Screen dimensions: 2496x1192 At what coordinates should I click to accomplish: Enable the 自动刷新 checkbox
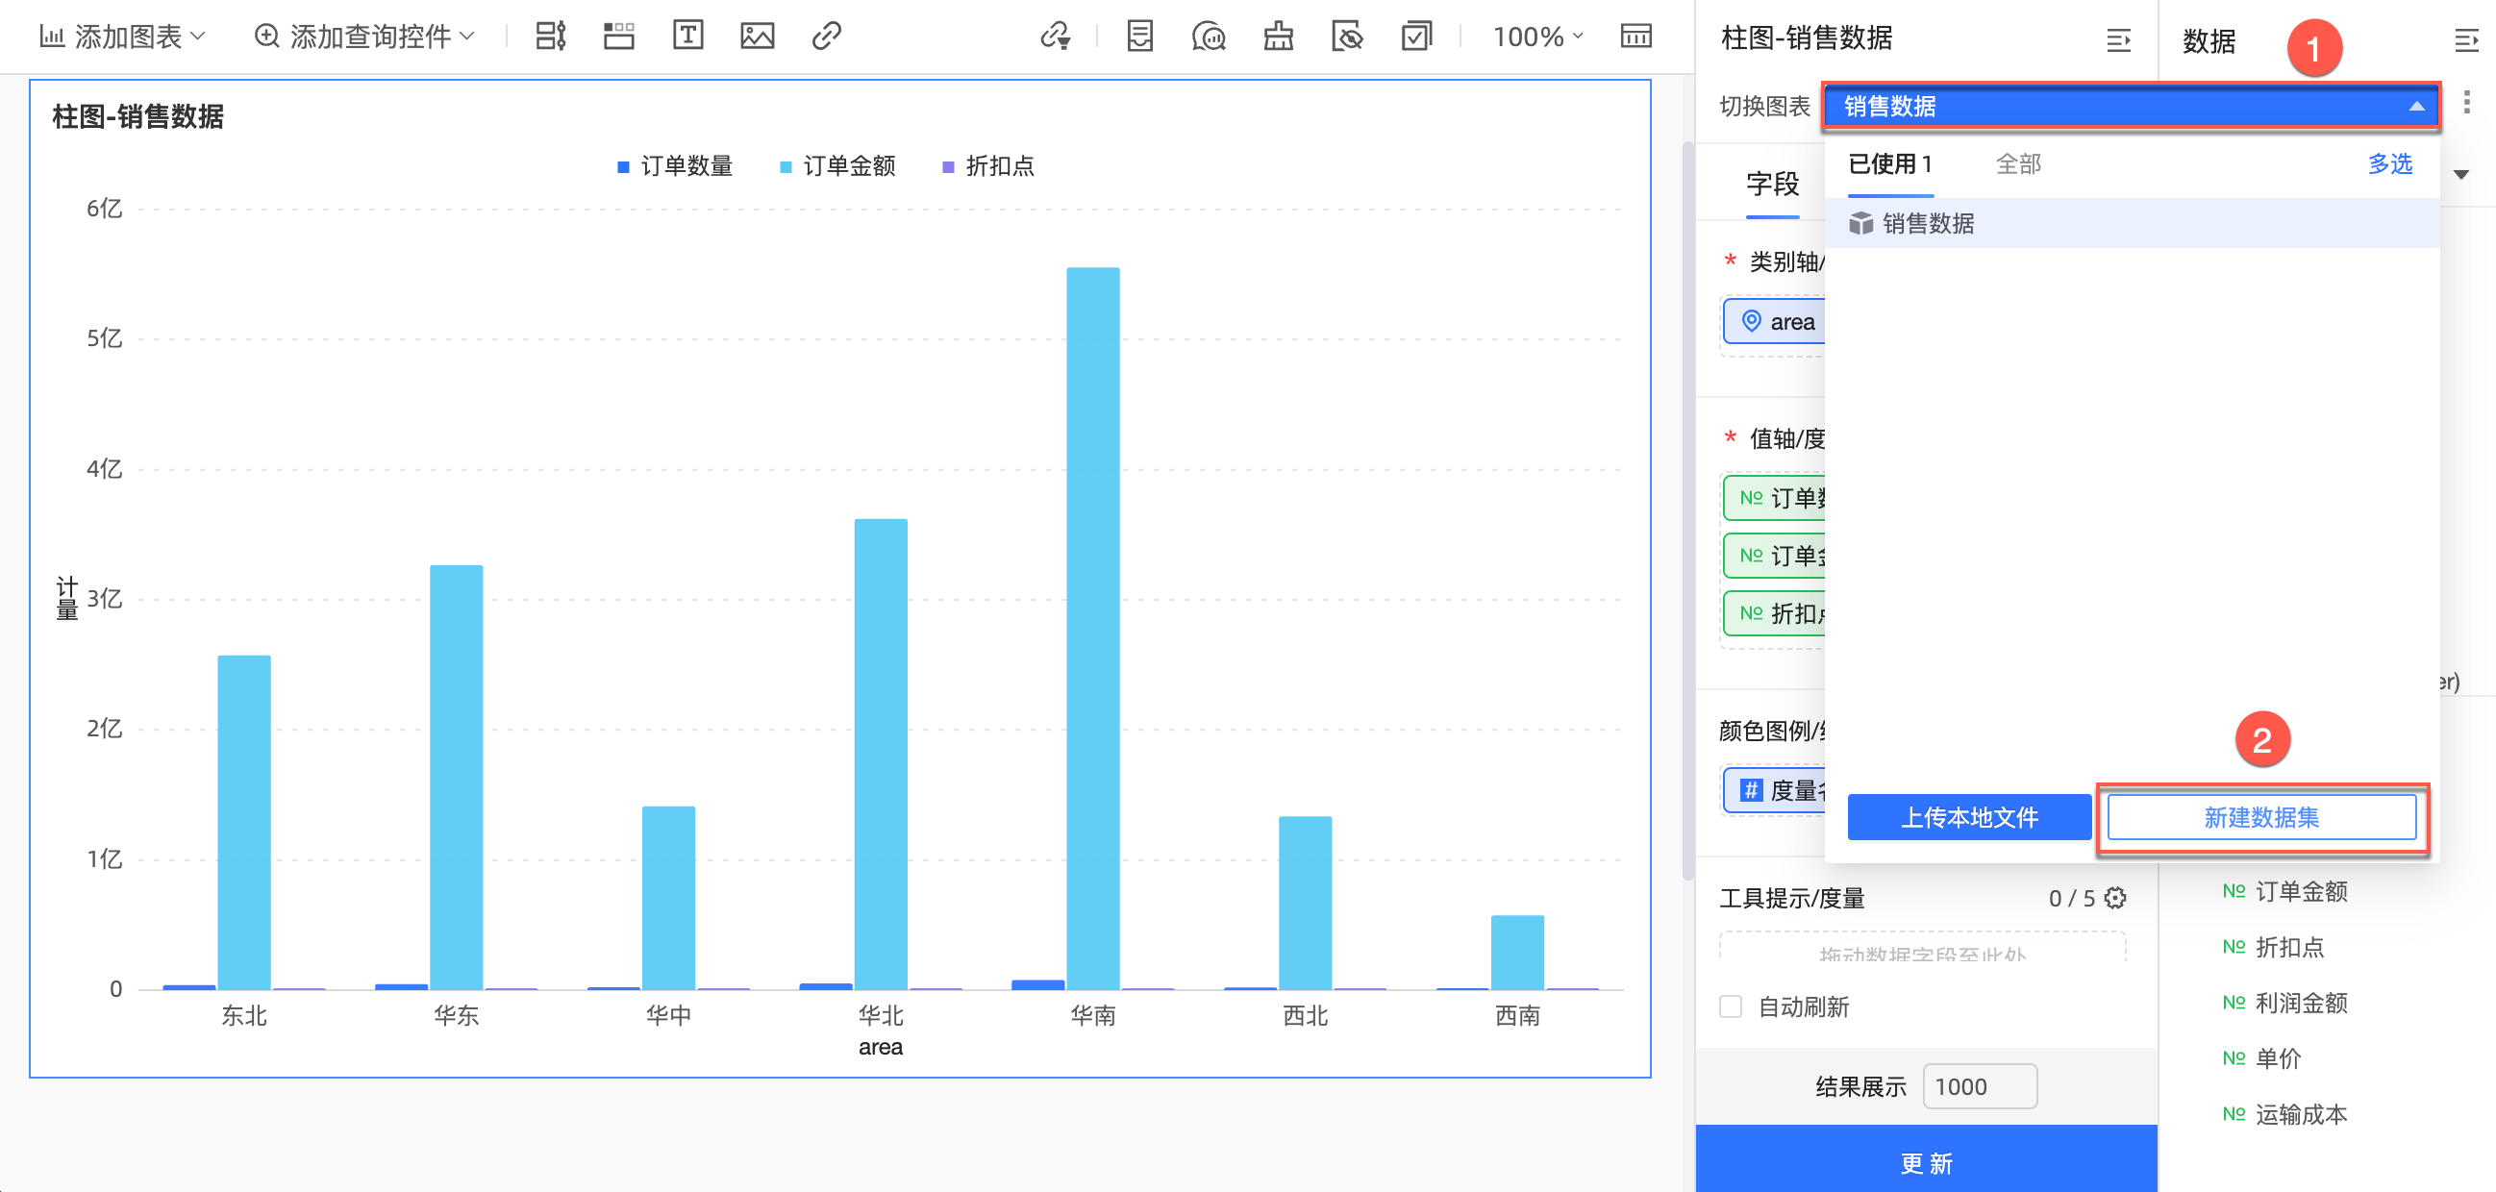pos(1731,1006)
